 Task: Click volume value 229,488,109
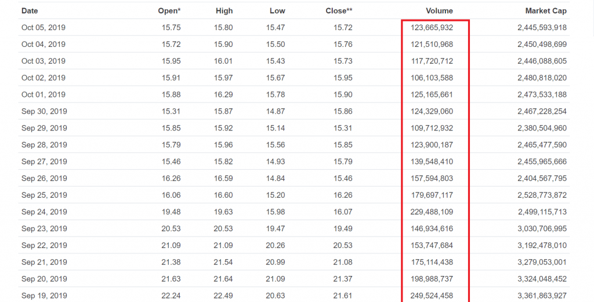tap(431, 212)
